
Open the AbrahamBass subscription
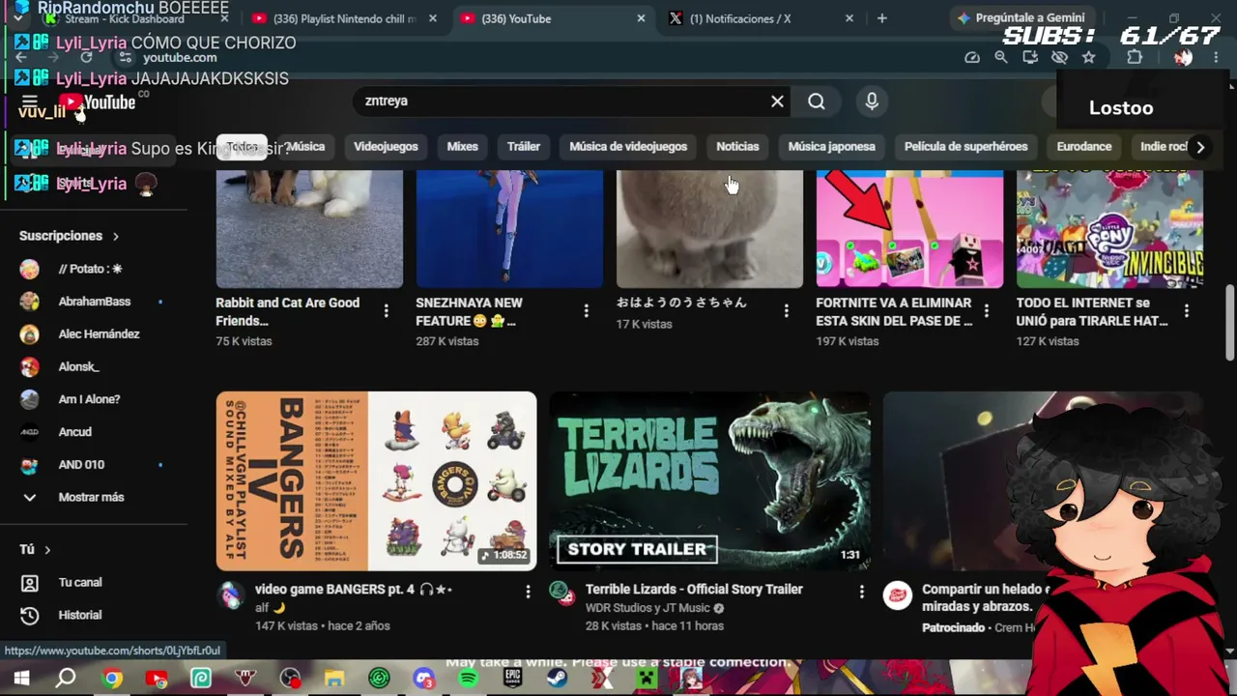pos(94,302)
